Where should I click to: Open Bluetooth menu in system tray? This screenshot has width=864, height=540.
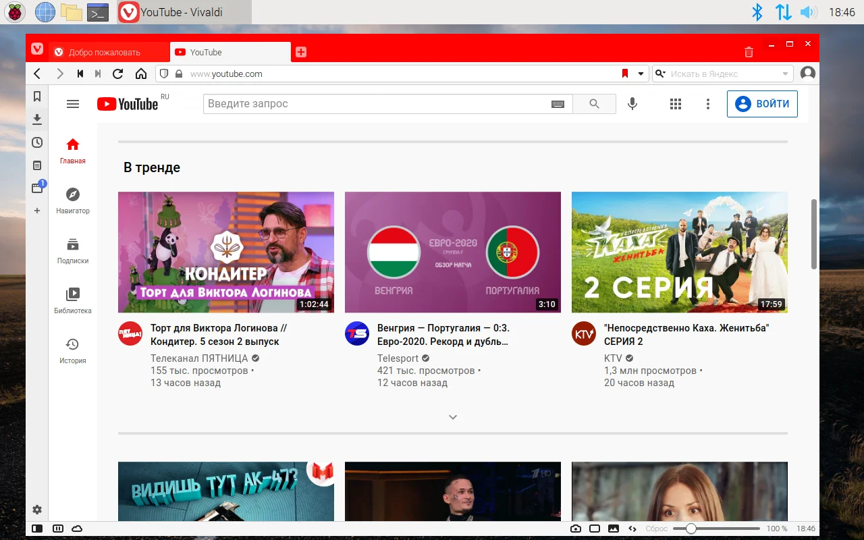point(757,12)
